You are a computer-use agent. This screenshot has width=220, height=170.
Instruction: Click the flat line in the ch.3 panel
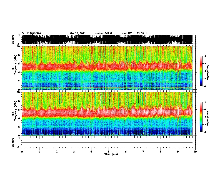[107, 143]
